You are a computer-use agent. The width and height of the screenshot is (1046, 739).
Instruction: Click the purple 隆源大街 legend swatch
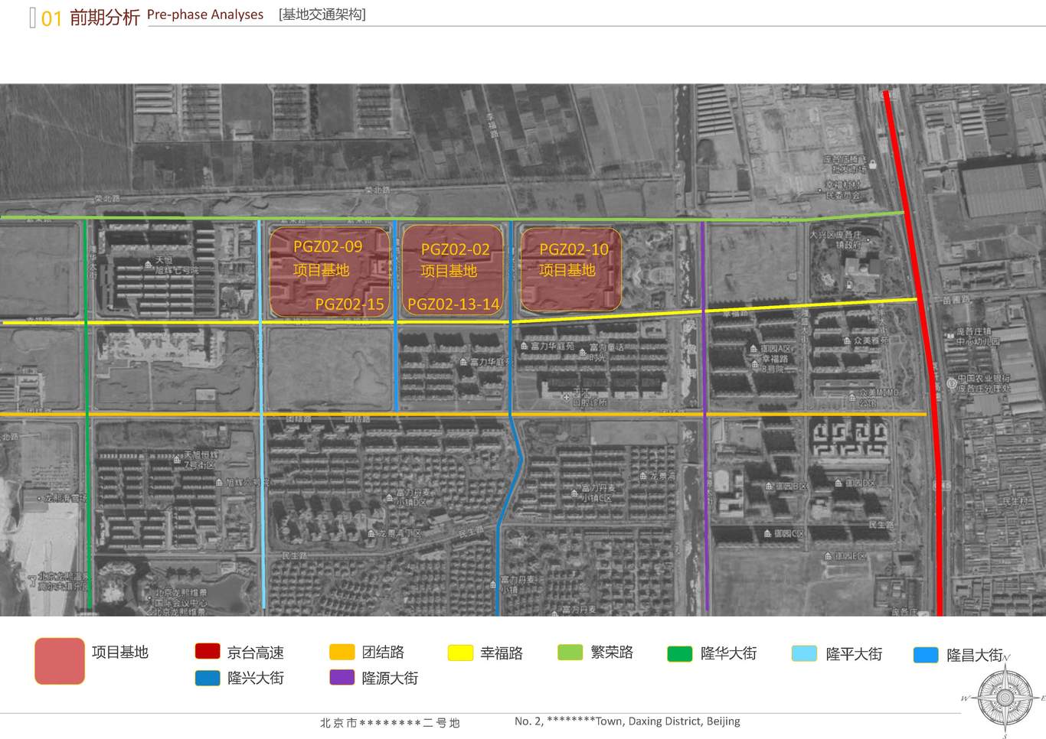coord(342,677)
